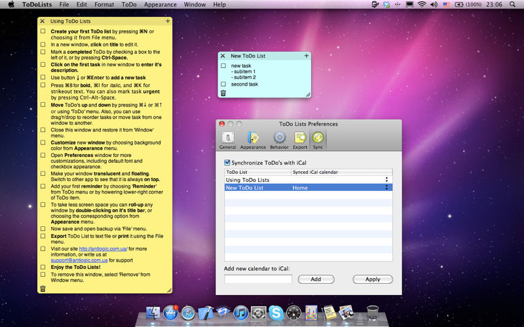Open the Export preferences pane

(x=300, y=141)
